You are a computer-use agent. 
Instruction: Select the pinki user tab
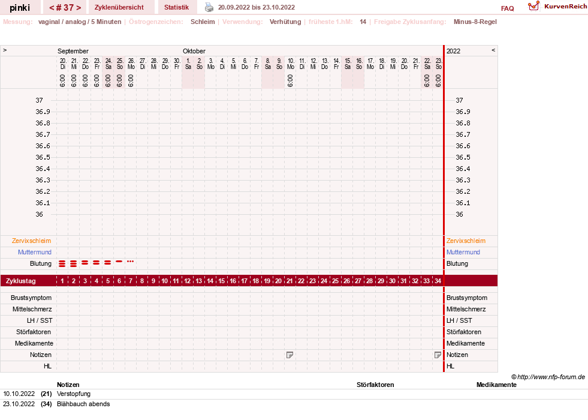click(20, 8)
